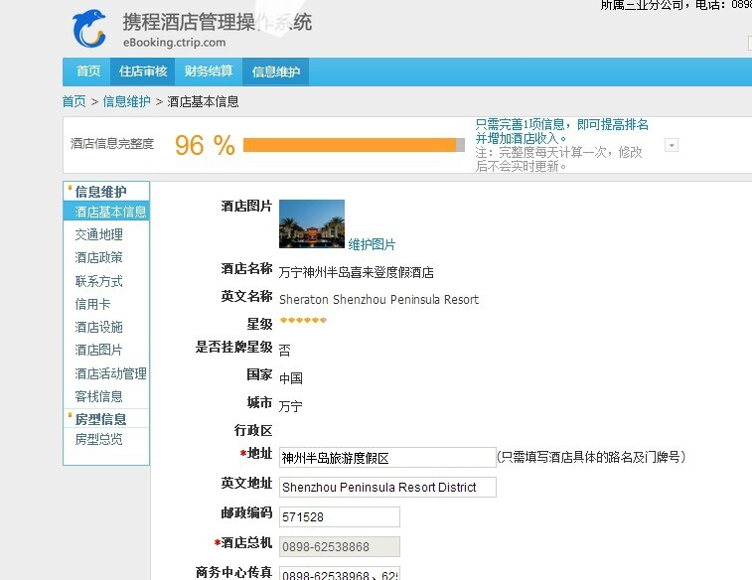Click the 信息维护 sidebar section header
The height and width of the screenshot is (580, 752).
pos(100,192)
